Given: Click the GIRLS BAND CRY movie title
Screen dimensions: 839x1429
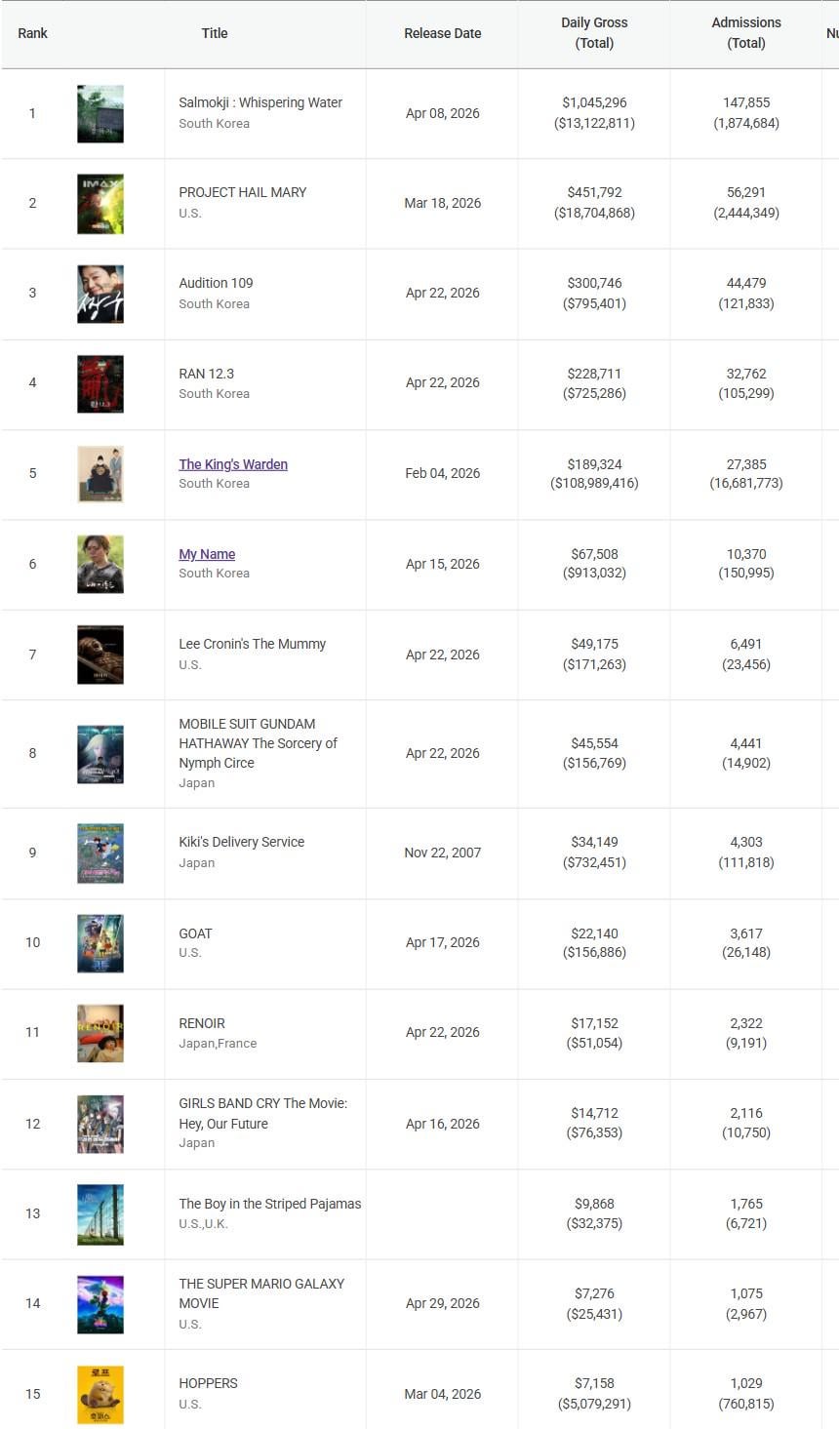Looking at the screenshot, I should pyautogui.click(x=262, y=1113).
